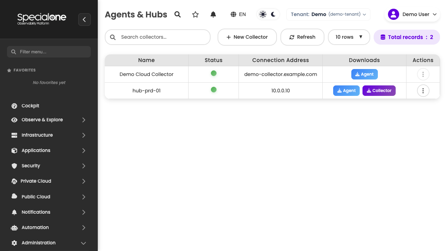Expand the Security chevron
Viewport: 447px width, 251px height.
coord(84,166)
